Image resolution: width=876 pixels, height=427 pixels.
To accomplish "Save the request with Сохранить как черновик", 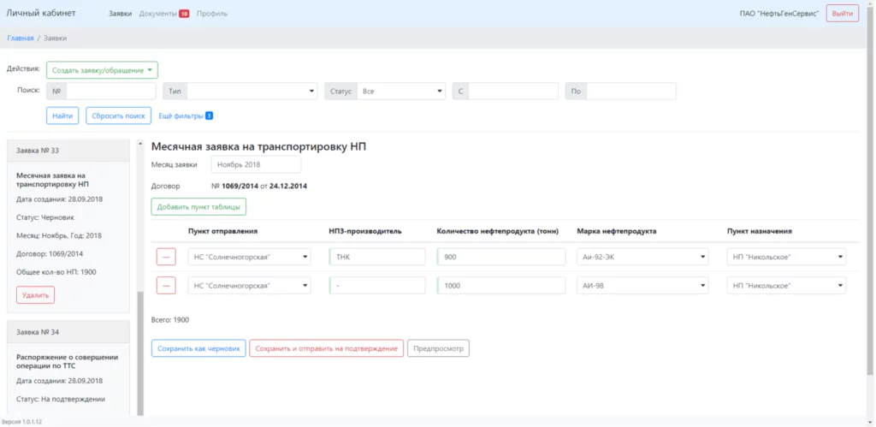I will click(x=198, y=348).
